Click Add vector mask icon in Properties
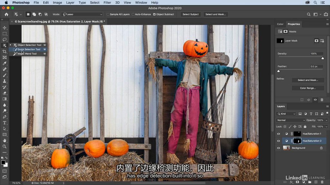The image size is (330, 185). click(322, 41)
